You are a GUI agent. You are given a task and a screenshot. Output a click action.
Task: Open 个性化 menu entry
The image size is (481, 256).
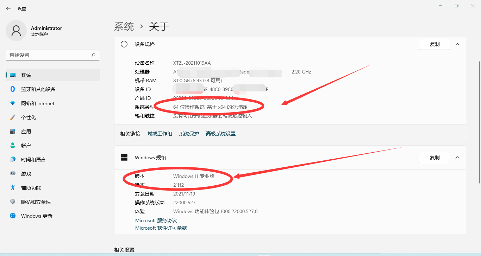(53, 117)
